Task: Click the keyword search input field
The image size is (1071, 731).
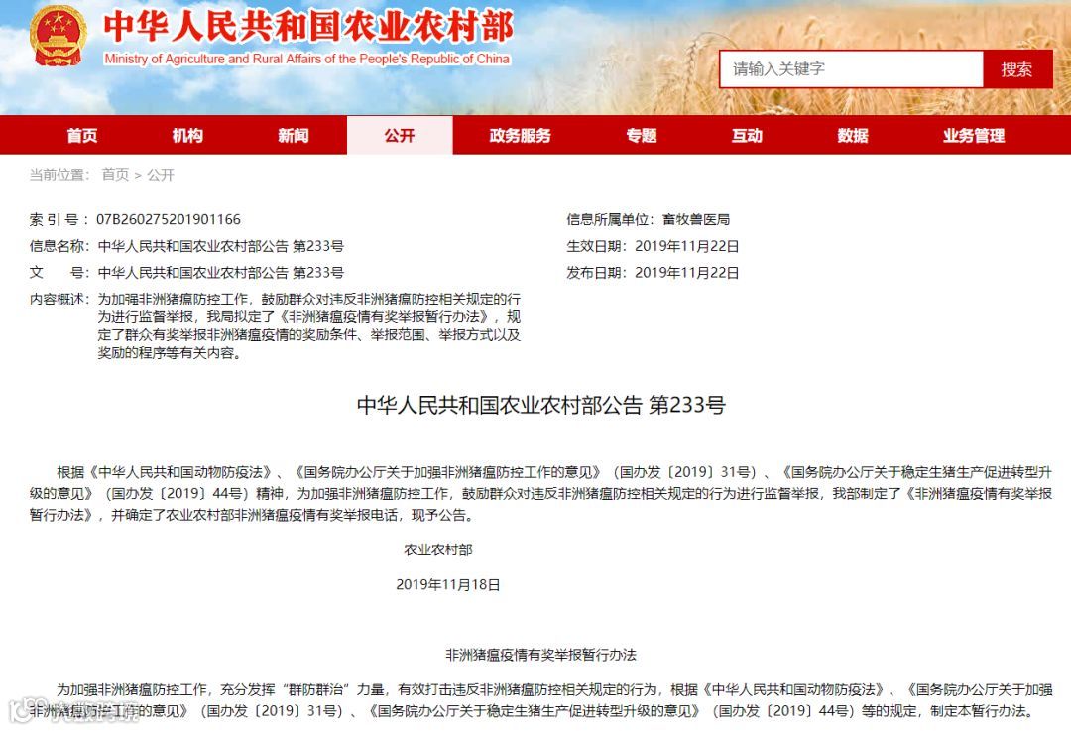Action: 851,69
